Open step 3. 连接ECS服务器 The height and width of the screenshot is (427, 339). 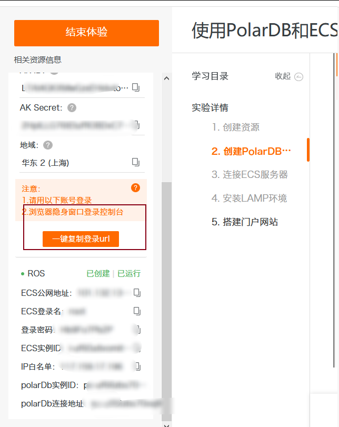click(x=250, y=175)
